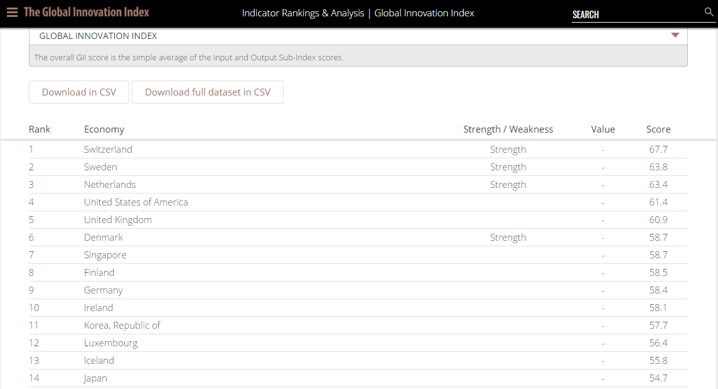Select the Korea, Republic of entry

tap(122, 326)
